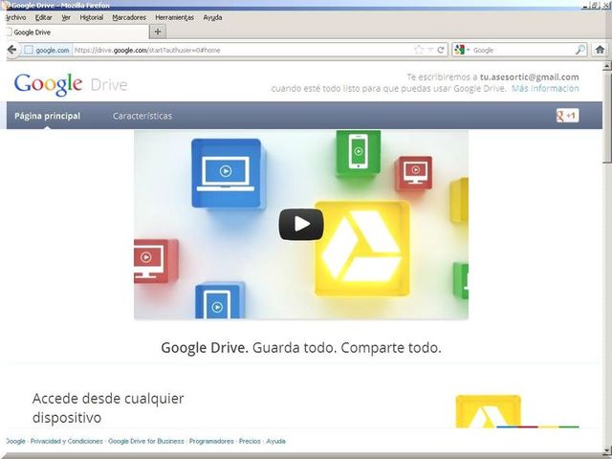The width and height of the screenshot is (612, 459).
Task: Open the Archivo menu
Action: [16, 17]
